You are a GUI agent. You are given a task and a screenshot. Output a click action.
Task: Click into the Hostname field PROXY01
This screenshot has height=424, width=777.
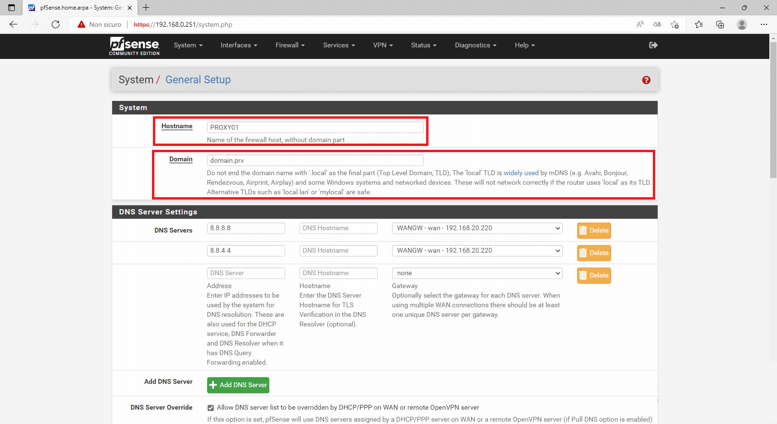pos(315,127)
